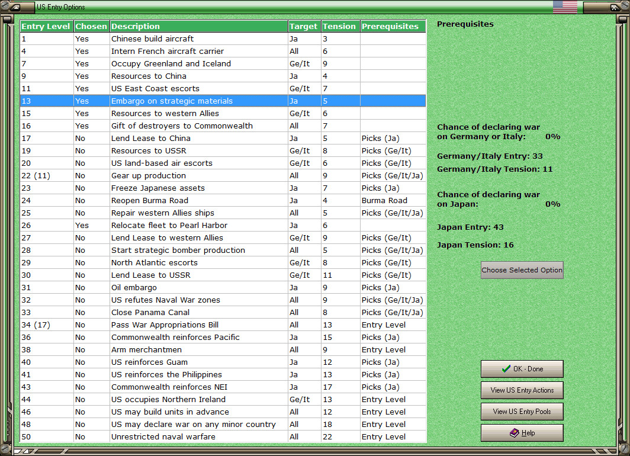This screenshot has height=456, width=630.
Task: Select the Chinese build aircraft row
Action: 223,38
